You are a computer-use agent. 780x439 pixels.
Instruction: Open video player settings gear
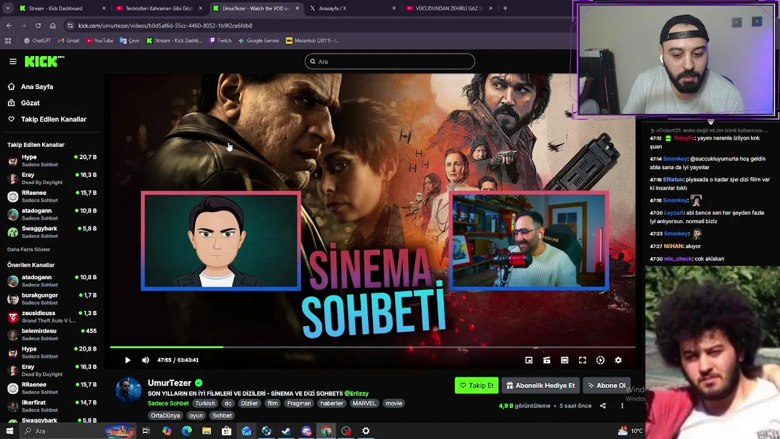(618, 360)
